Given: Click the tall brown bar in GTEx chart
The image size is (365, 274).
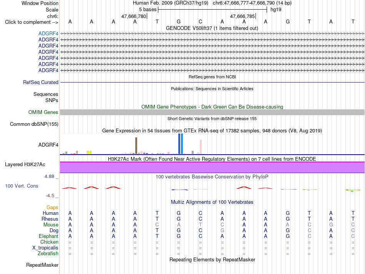Looking at the screenshot, I should pyautogui.click(x=136, y=145).
